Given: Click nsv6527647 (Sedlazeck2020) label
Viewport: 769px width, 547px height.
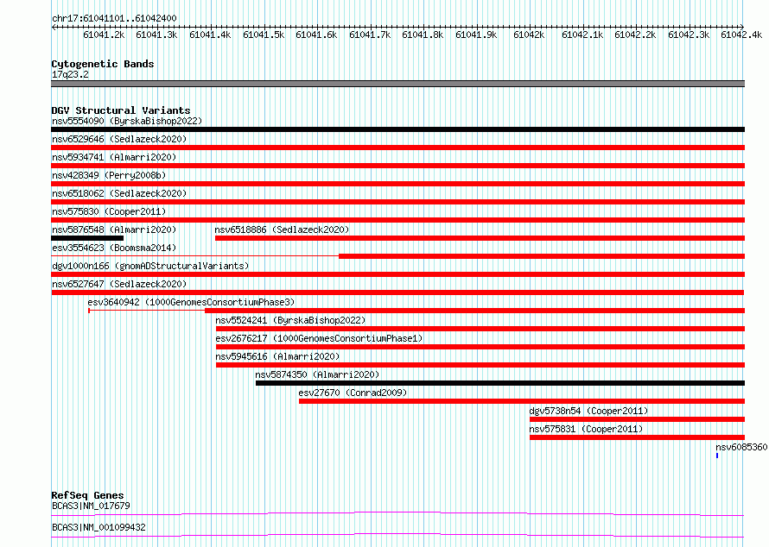Looking at the screenshot, I should [119, 284].
